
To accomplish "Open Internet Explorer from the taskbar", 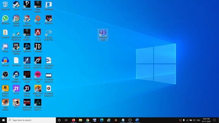I will point(109,120).
